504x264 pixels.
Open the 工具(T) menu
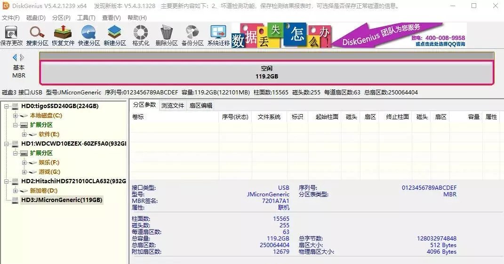86,18
